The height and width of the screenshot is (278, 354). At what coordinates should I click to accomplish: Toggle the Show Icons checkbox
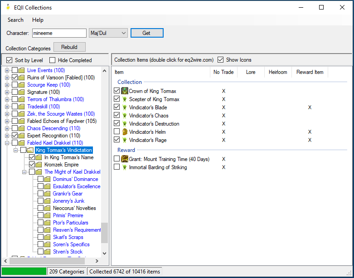pos(220,59)
